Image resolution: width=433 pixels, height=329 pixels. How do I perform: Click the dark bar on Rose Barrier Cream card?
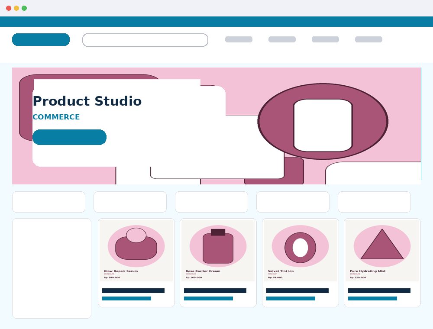[215, 290]
